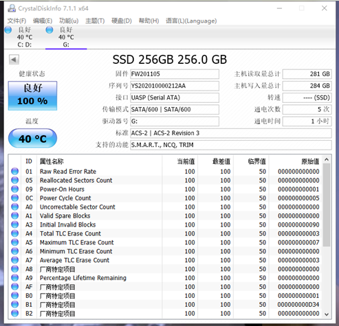
Task: Click the status circle for drive G:
Action: (50, 30)
